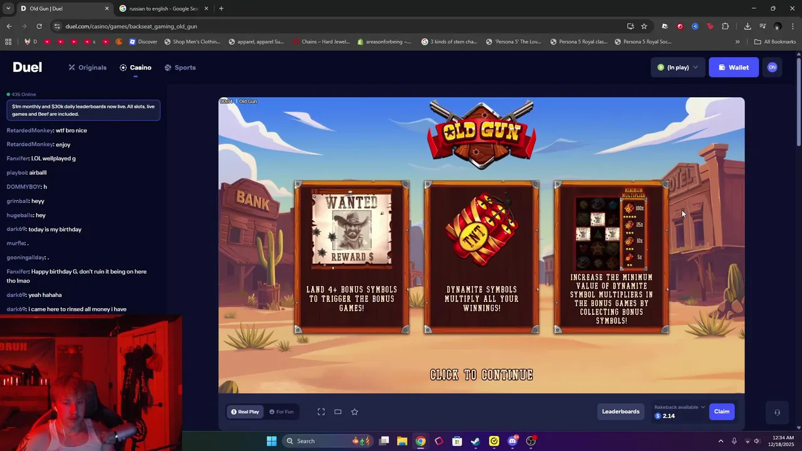Open Windows Start menu
The image size is (802, 451).
tap(271, 441)
